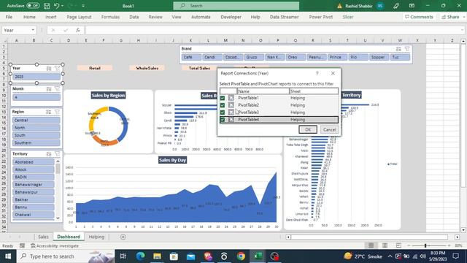
Task: Toggle multi-select on Brand slicer
Action: 398,49
